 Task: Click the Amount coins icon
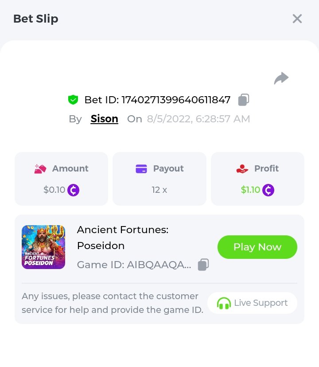click(x=40, y=169)
